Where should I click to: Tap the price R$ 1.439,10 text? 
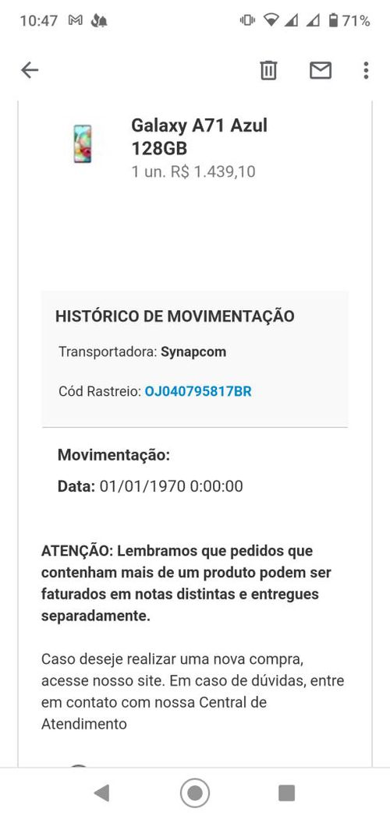coord(213,172)
